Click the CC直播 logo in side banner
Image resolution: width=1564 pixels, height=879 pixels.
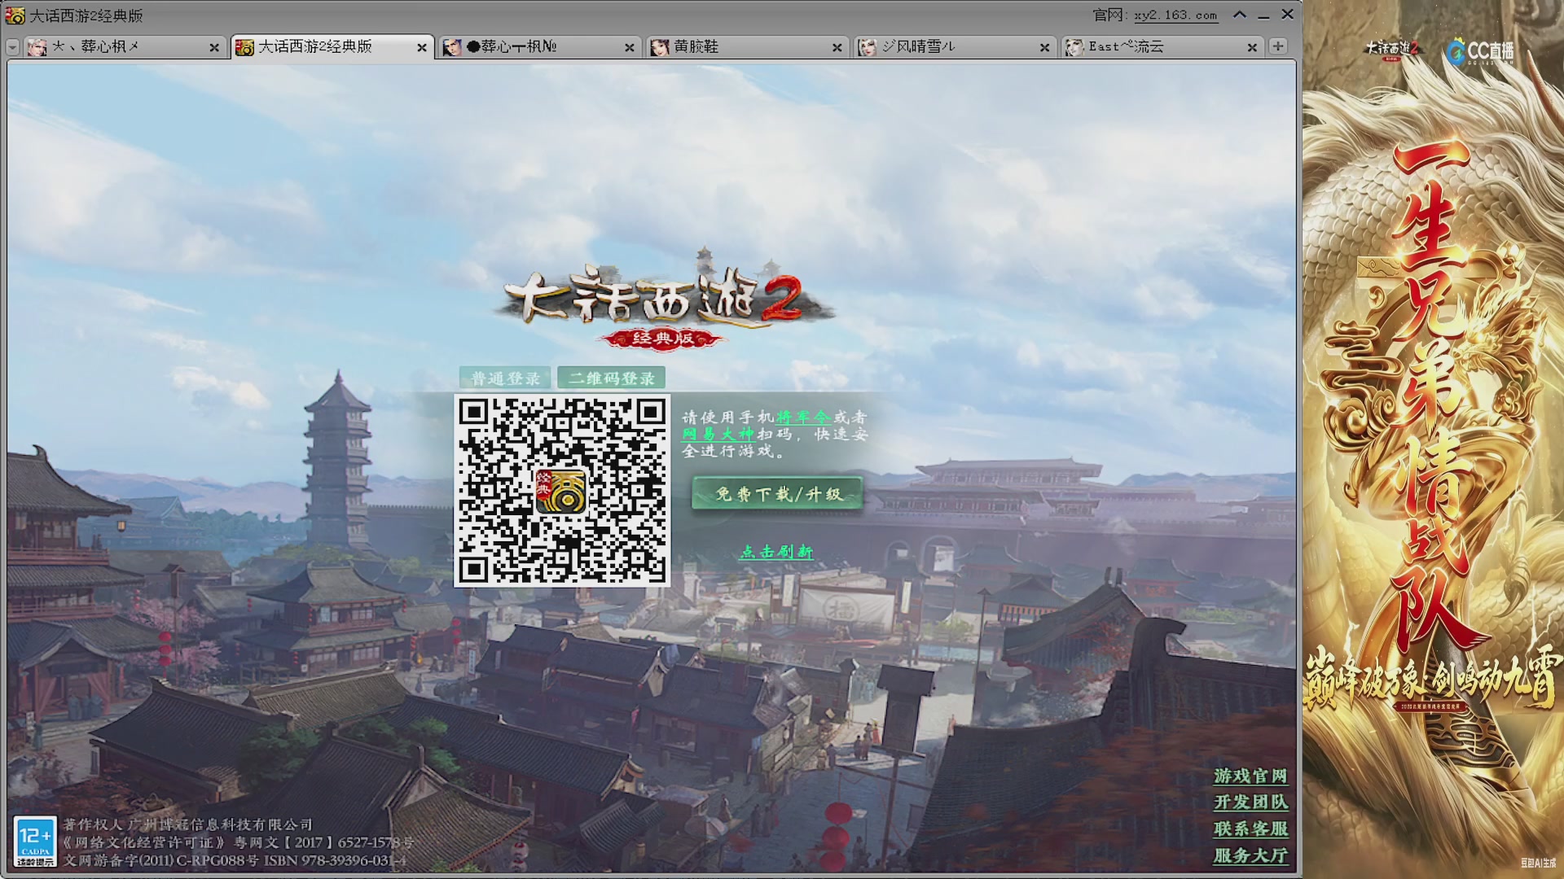click(1480, 51)
